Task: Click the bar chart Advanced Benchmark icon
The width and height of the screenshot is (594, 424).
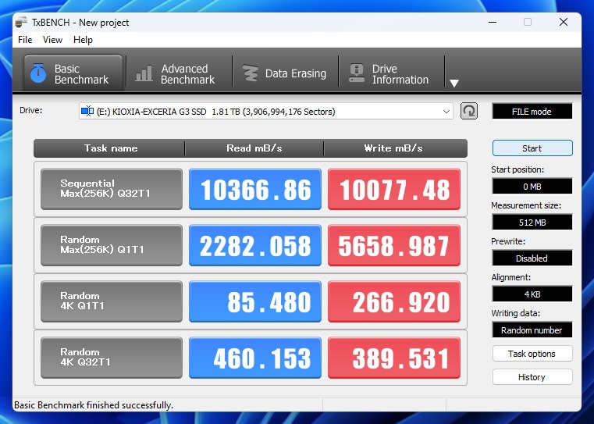Action: pyautogui.click(x=144, y=73)
